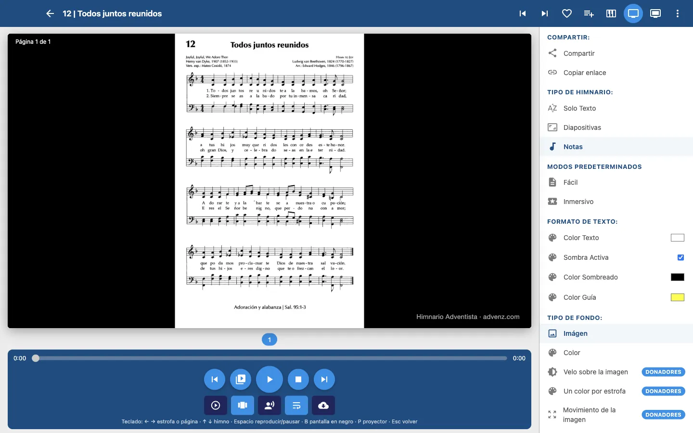The width and height of the screenshot is (693, 433).
Task: Select Solo Texto hymnal type
Action: click(x=616, y=108)
